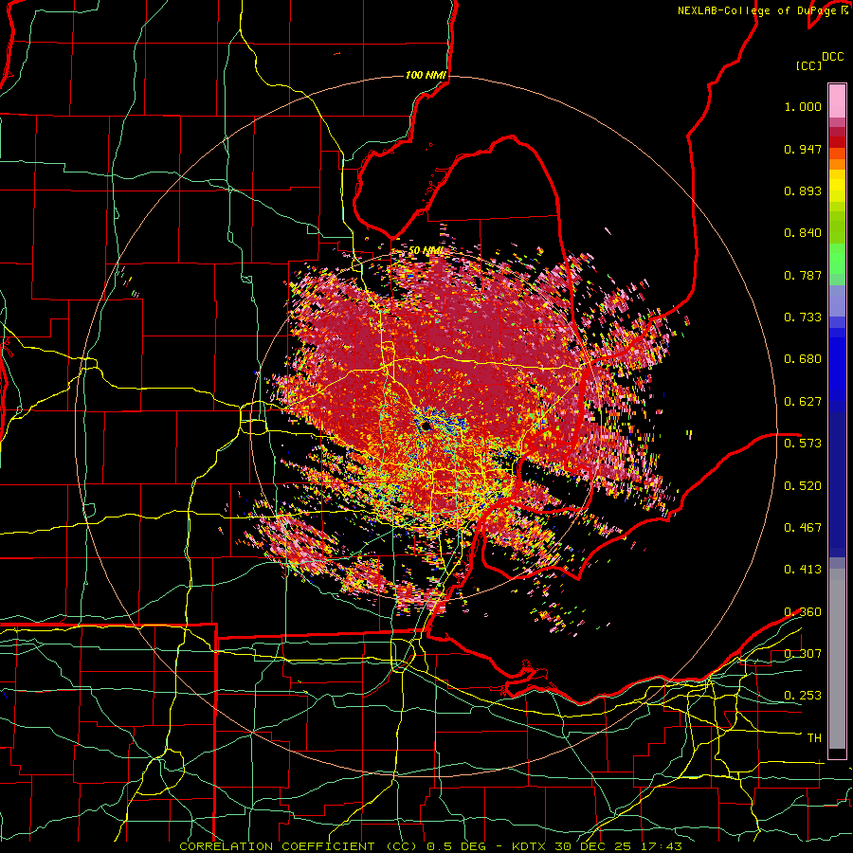Click the 0.573 legend value
The height and width of the screenshot is (853, 853).
(803, 444)
